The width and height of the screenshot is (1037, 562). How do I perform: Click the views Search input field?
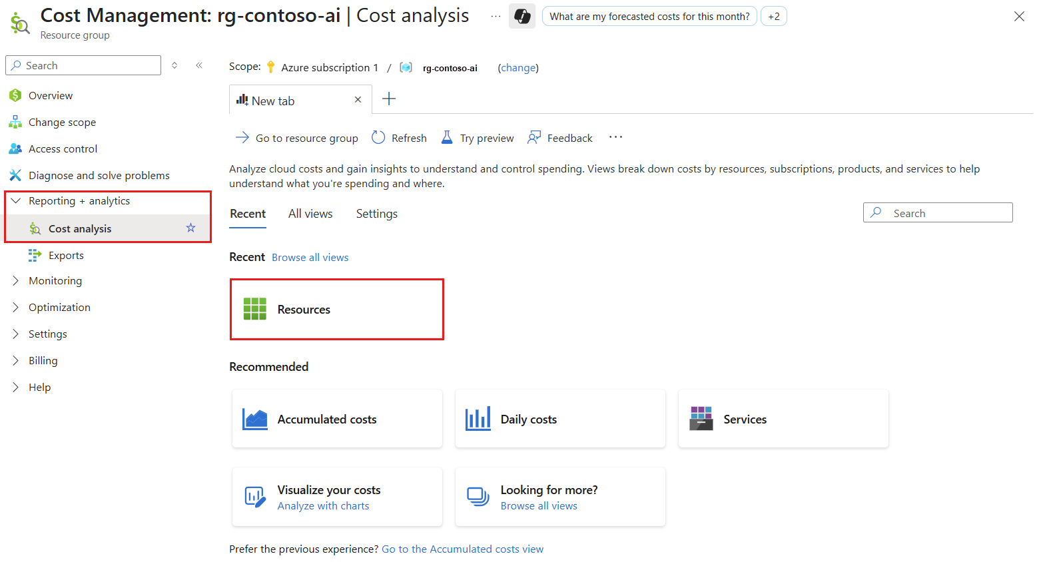(x=946, y=213)
